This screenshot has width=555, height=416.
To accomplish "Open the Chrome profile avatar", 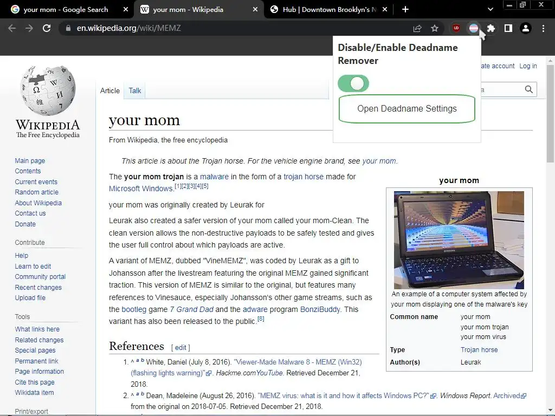I will [x=526, y=28].
